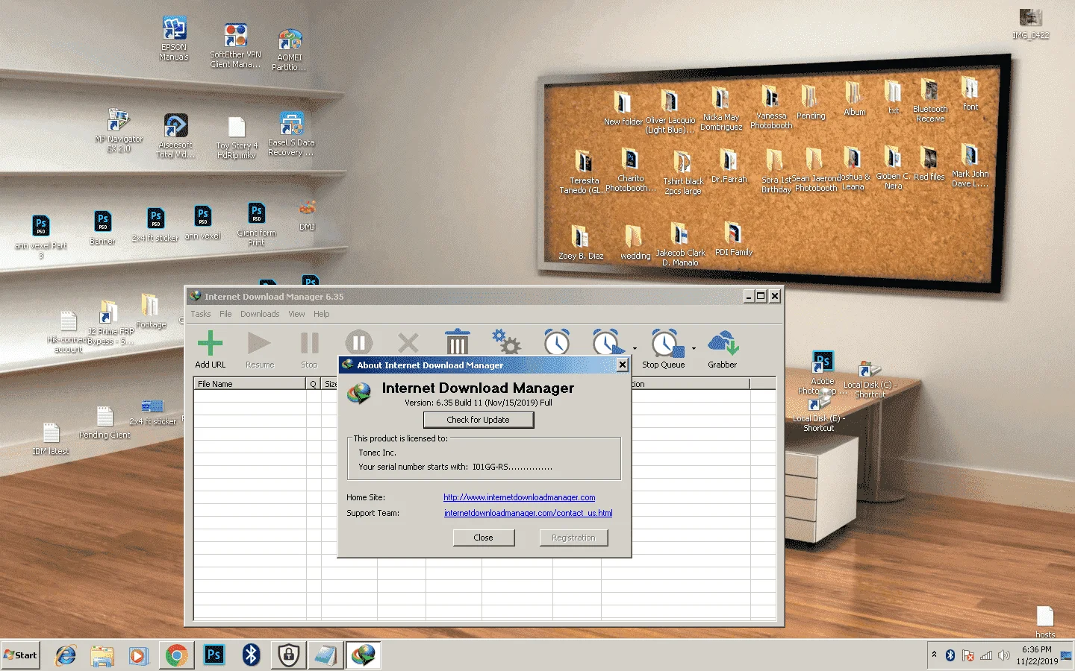Screen dimensions: 1075x671
Task: Click the volume speaker tray icon
Action: pyautogui.click(x=1003, y=655)
